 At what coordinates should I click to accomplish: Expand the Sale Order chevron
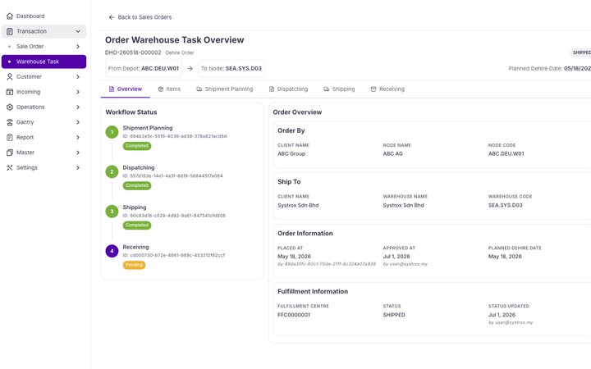coord(78,46)
